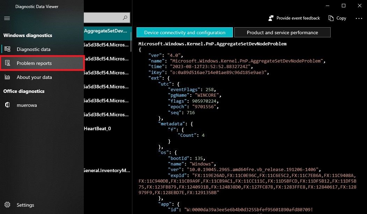Open the ellipsis overflow menu

point(359,18)
